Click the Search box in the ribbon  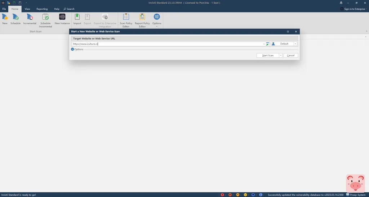pos(69,9)
